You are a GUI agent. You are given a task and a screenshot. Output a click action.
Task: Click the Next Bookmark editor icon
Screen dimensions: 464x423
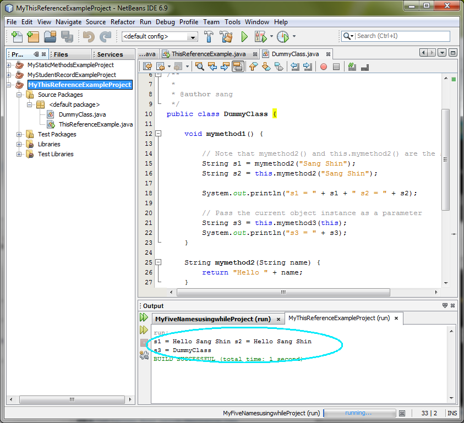pyautogui.click(x=266, y=67)
